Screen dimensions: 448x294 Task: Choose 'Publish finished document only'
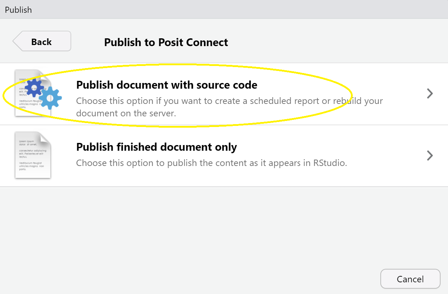click(156, 147)
